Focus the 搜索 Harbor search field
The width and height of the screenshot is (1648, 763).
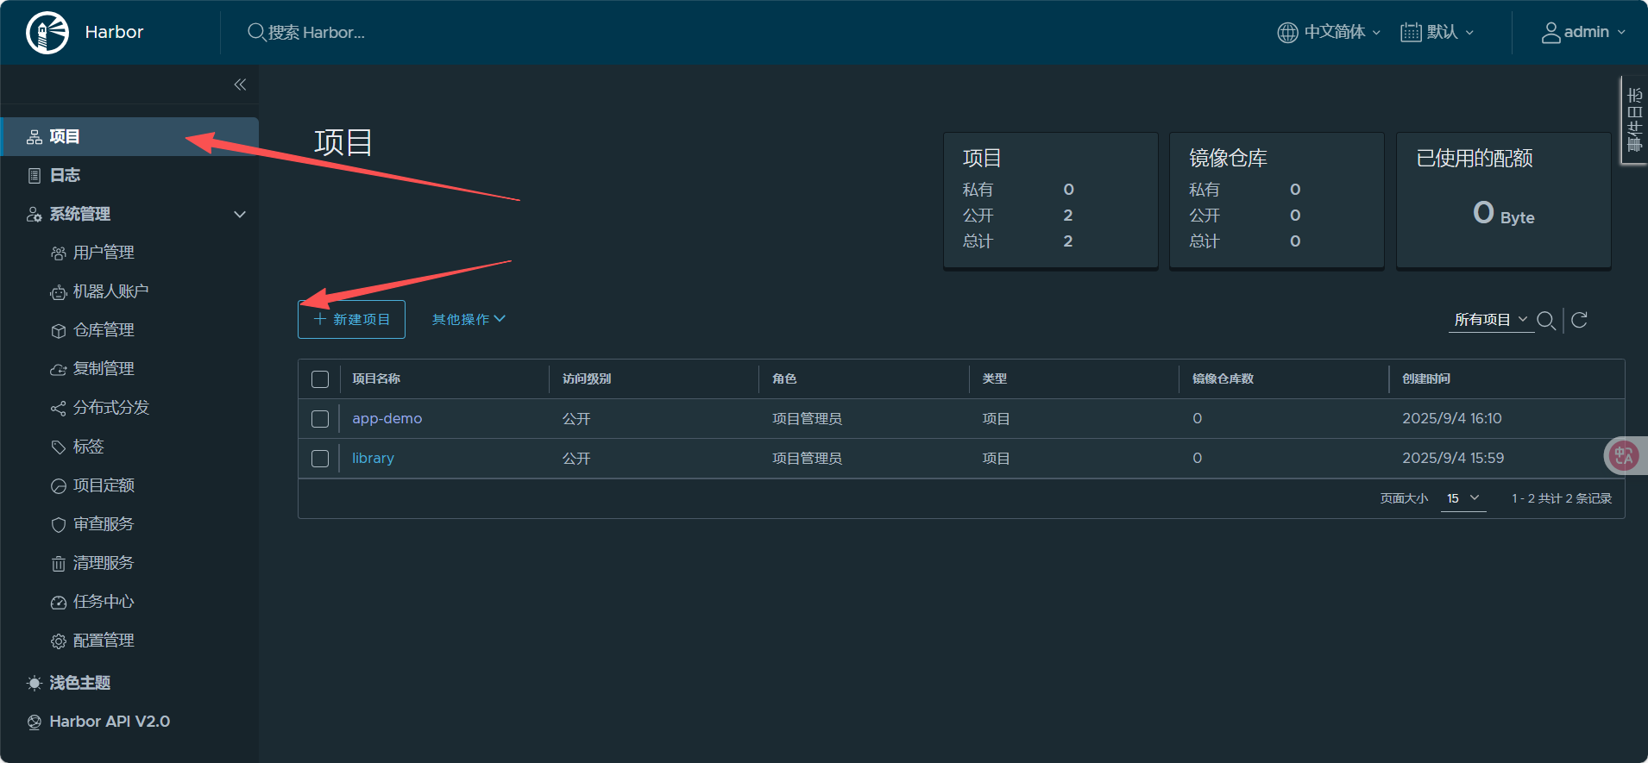pos(316,32)
